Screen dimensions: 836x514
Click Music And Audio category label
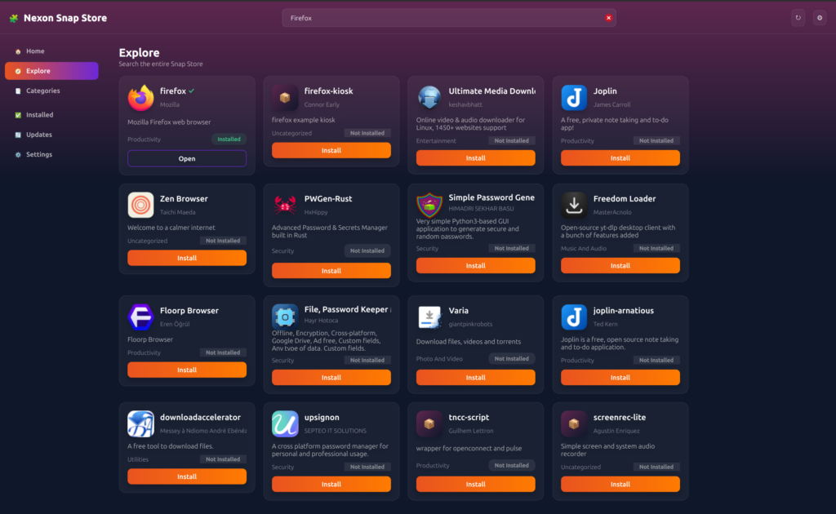[x=583, y=248]
